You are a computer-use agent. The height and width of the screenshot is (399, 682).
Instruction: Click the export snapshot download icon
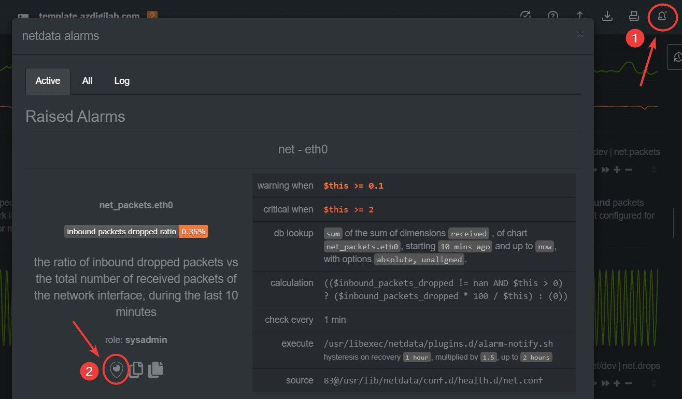click(607, 16)
